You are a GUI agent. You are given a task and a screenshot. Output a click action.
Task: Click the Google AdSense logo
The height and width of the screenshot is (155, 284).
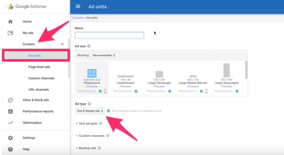pos(27,6)
